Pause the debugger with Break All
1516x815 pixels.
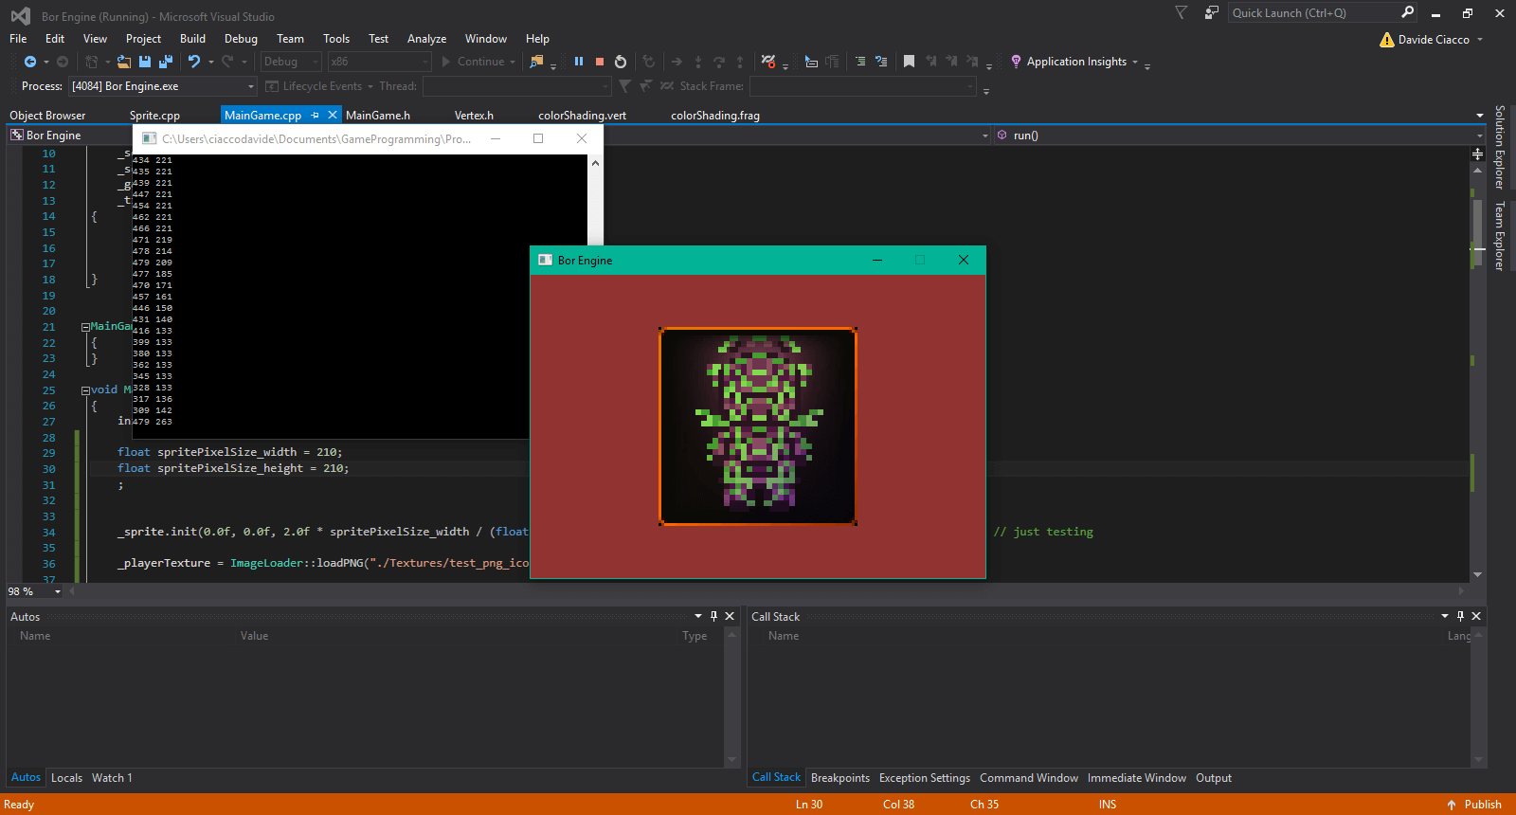click(579, 62)
